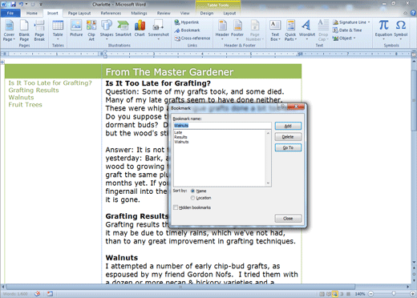This screenshot has height=298, width=417.
Task: Add a Drop Cap
Action: pyautogui.click(x=323, y=30)
